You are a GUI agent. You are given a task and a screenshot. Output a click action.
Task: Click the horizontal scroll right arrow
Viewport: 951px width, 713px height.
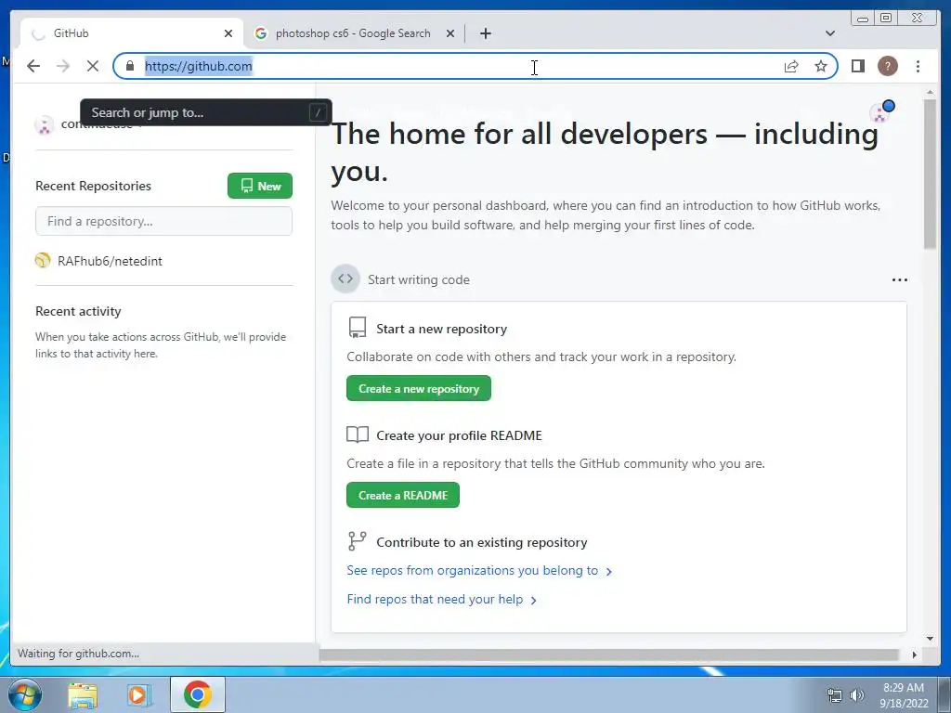914,655
